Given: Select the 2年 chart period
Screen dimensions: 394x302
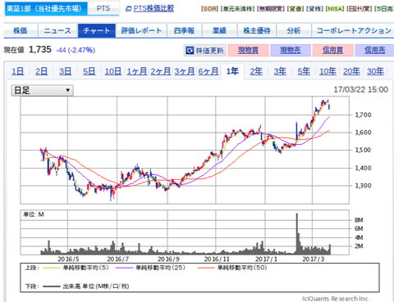Looking at the screenshot, I should click(256, 71).
